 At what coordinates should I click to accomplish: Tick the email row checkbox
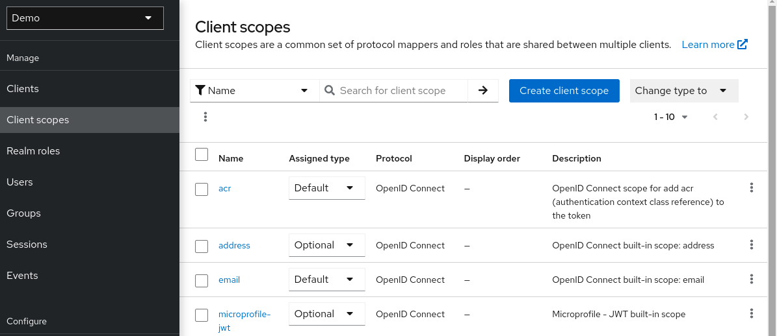click(202, 280)
